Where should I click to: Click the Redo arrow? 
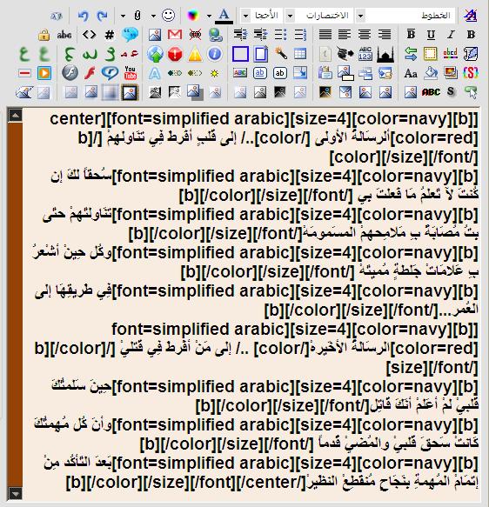pyautogui.click(x=103, y=16)
